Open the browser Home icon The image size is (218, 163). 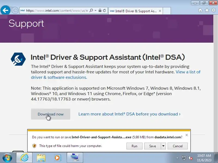pos(200,10)
